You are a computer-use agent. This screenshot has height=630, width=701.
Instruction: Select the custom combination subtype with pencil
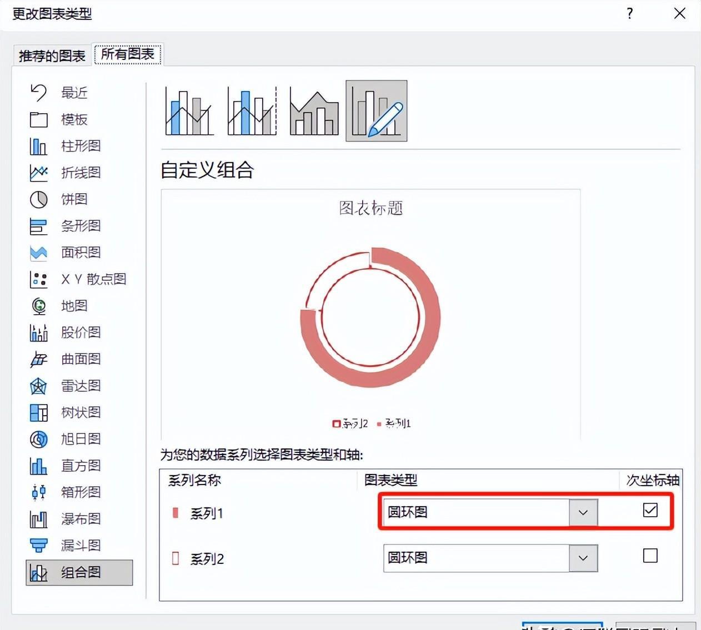coord(377,111)
